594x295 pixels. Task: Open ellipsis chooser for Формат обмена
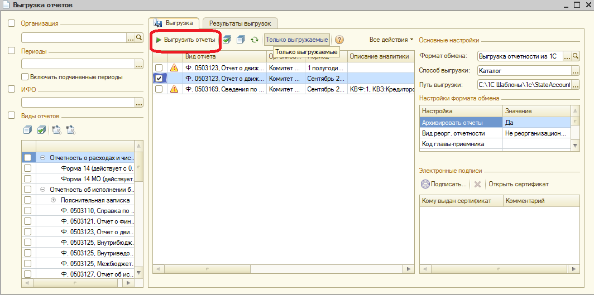567,56
